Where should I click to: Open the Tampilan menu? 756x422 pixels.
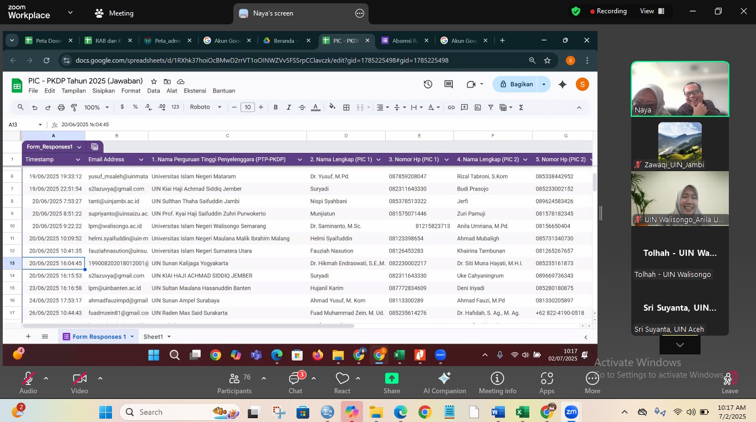[74, 91]
